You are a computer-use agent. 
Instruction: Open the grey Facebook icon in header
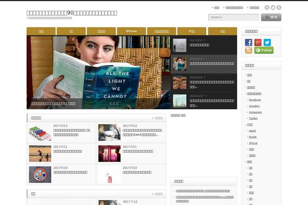point(279,8)
